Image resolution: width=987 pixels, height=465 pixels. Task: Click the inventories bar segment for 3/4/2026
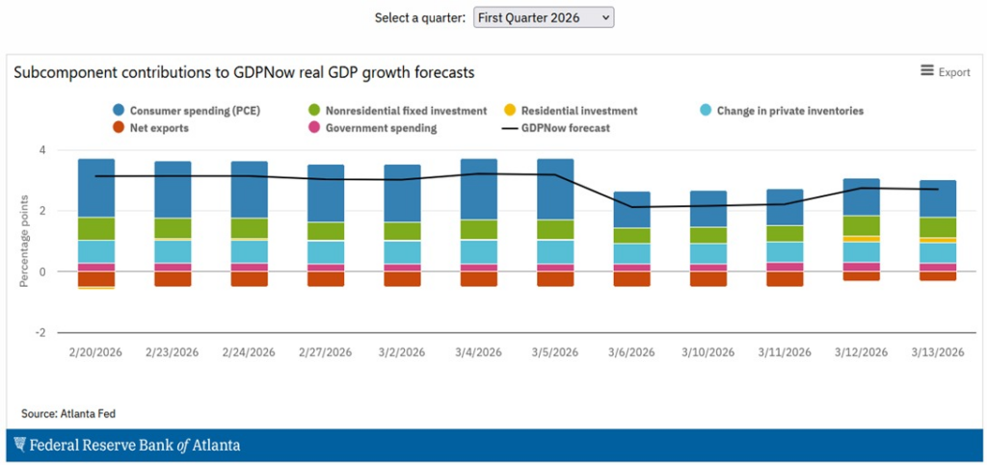(x=479, y=251)
